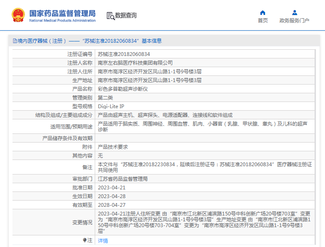Click the document icon before 境内医疗器械
This screenshot has width=325, height=247.
tap(15, 41)
